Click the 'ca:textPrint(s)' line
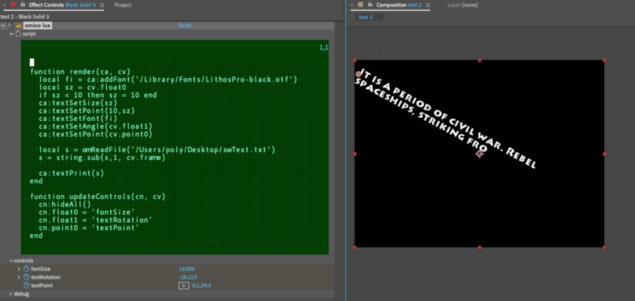 [x=71, y=173]
